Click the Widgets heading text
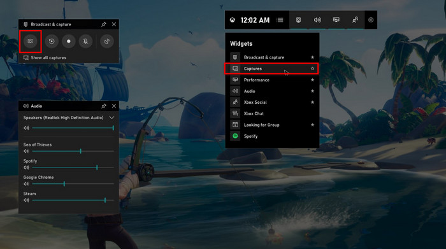The image size is (446, 249). coord(241,44)
